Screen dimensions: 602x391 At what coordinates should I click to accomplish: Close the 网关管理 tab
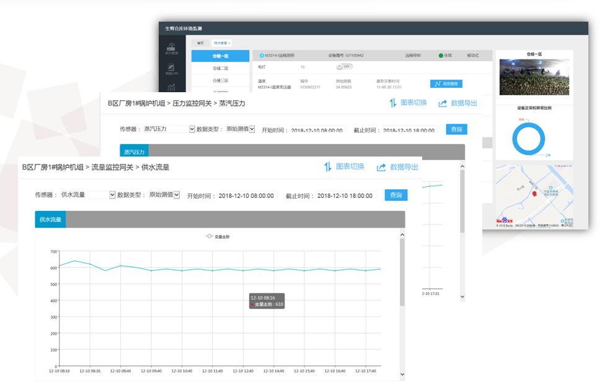click(x=229, y=43)
